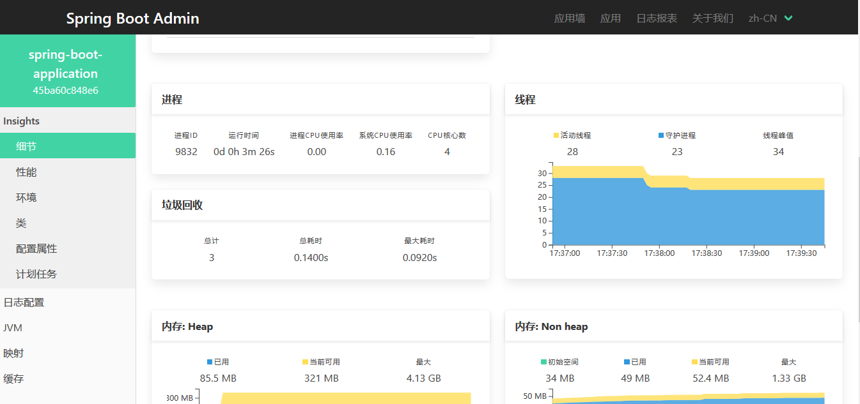Click the instance ID 45ba60c848e6
The image size is (860, 404).
coord(66,90)
